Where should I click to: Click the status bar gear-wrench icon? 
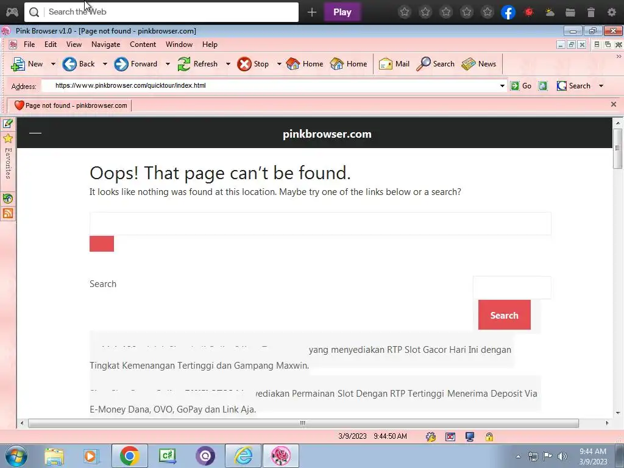tap(431, 437)
